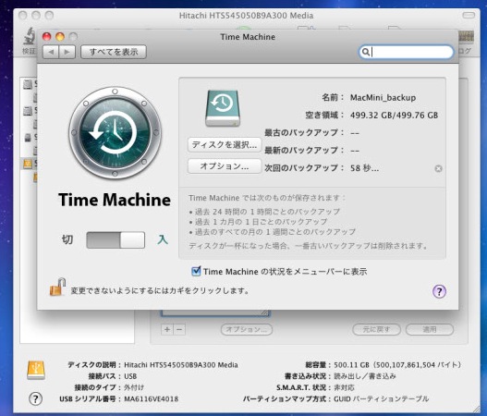Remove partition with the minus button
The image size is (487, 416).
(x=179, y=329)
